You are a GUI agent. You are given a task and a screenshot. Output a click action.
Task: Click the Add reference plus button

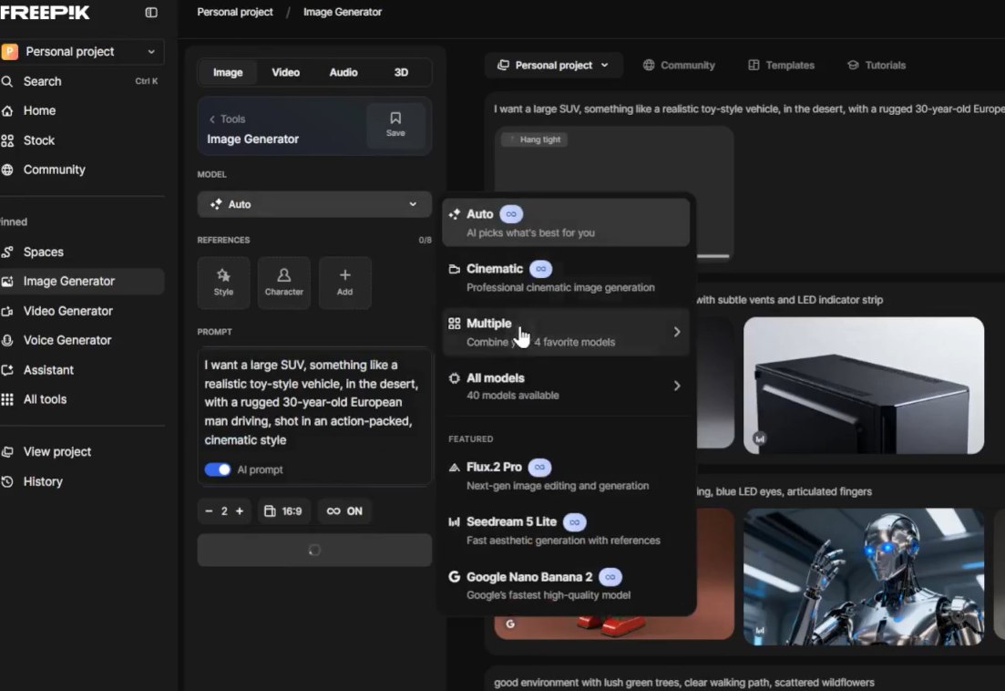[344, 283]
